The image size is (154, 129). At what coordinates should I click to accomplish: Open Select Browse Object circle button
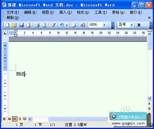pyautogui.click(x=149, y=109)
